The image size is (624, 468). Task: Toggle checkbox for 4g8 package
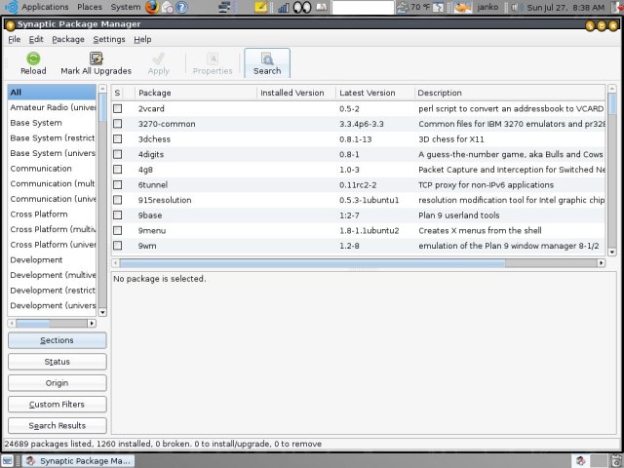coord(117,170)
